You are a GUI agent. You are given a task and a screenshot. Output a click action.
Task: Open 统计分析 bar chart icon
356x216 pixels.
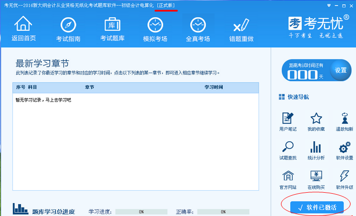pyautogui.click(x=316, y=151)
